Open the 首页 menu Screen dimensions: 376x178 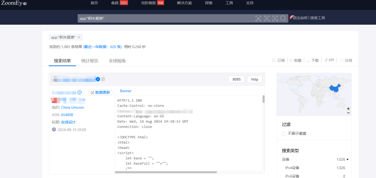tap(94, 3)
